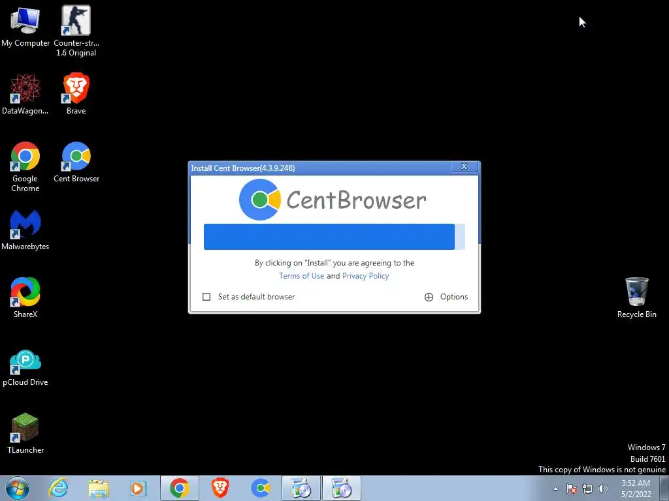
Task: Open pCloud Drive desktop shortcut
Action: 25,368
